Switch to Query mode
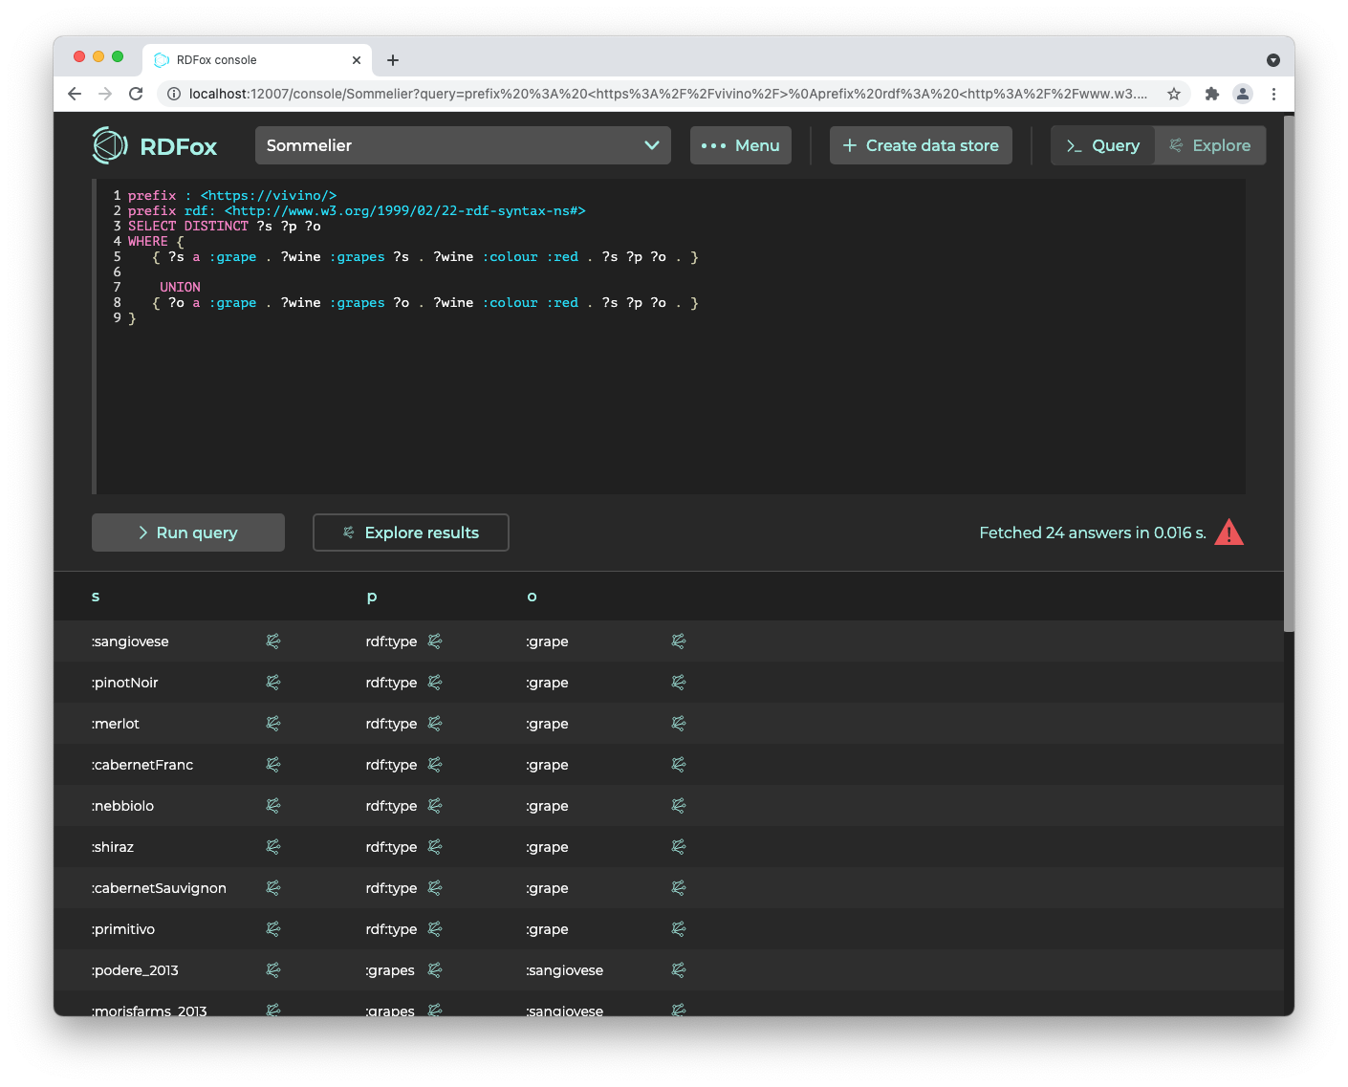This screenshot has height=1087, width=1348. [x=1103, y=145]
